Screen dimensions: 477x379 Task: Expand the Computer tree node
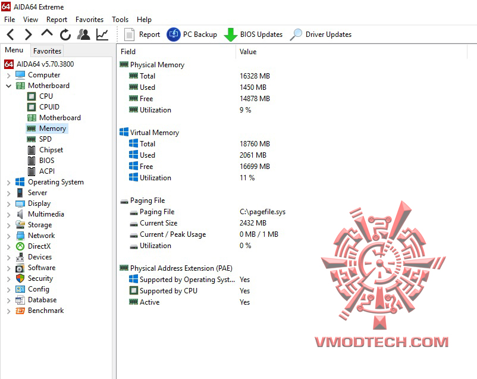9,75
